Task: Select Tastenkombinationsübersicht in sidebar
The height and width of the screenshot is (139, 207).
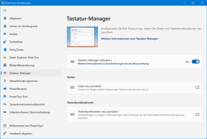Action: pos(32,104)
